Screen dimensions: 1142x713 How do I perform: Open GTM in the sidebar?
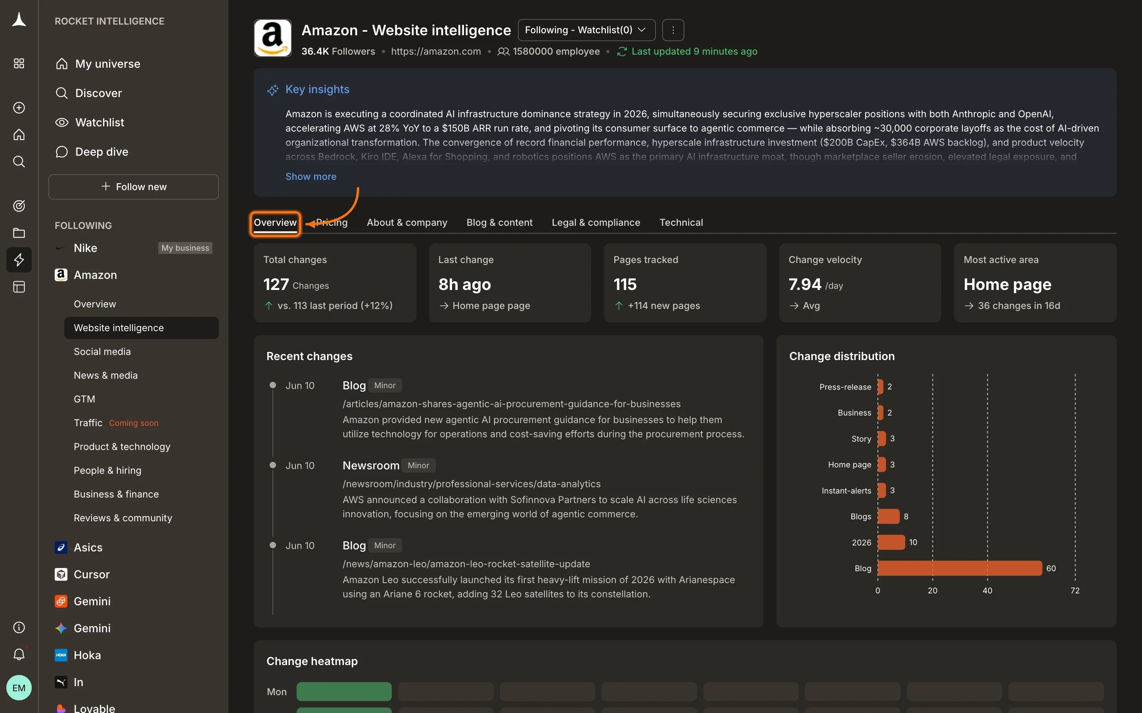pyautogui.click(x=84, y=399)
